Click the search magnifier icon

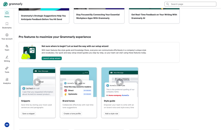pos(168,4)
